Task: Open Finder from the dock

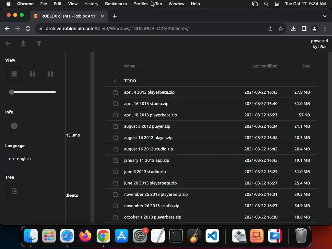Action: click(31, 236)
